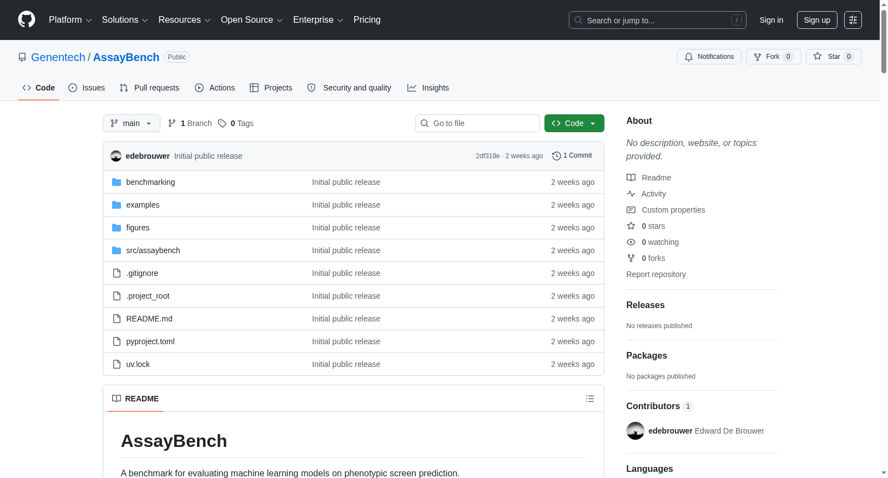
Task: Open the uv.lock file
Action: [x=138, y=364]
